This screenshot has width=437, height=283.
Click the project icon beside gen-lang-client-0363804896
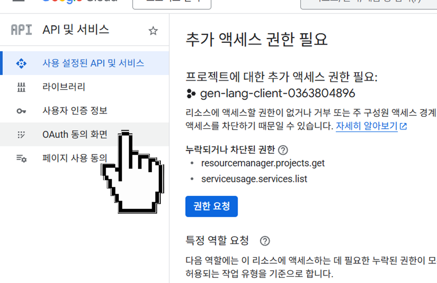tap(191, 93)
